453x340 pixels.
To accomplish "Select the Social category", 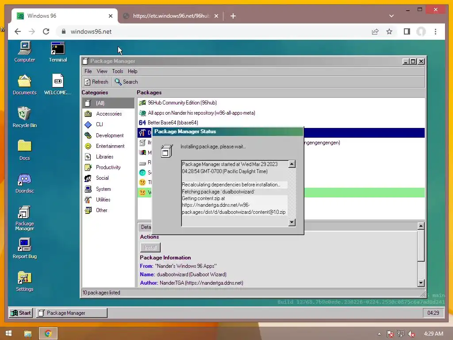I will click(x=108, y=178).
